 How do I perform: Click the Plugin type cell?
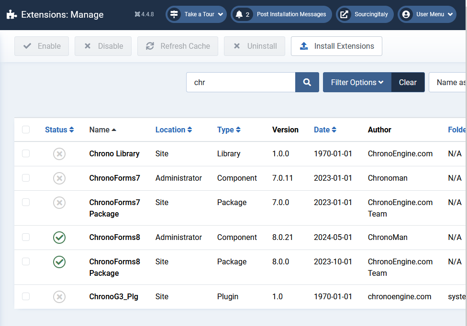click(228, 296)
